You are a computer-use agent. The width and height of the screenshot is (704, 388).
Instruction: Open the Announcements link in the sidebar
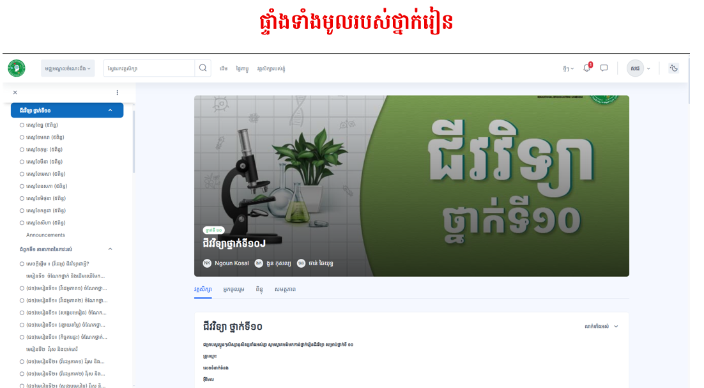coord(45,235)
